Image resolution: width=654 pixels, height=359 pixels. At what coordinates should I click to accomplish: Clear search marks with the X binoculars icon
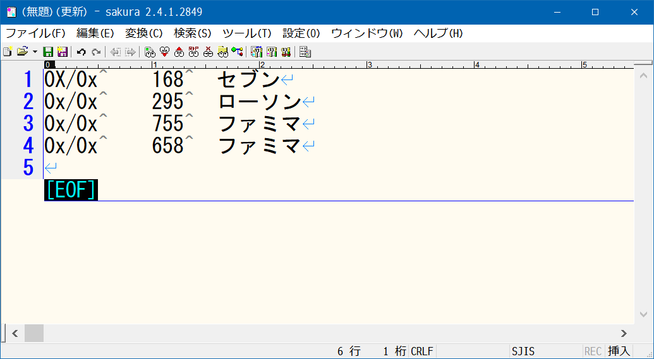(x=208, y=52)
